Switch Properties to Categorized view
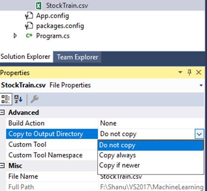The width and height of the screenshot is (207, 191). click(x=6, y=99)
